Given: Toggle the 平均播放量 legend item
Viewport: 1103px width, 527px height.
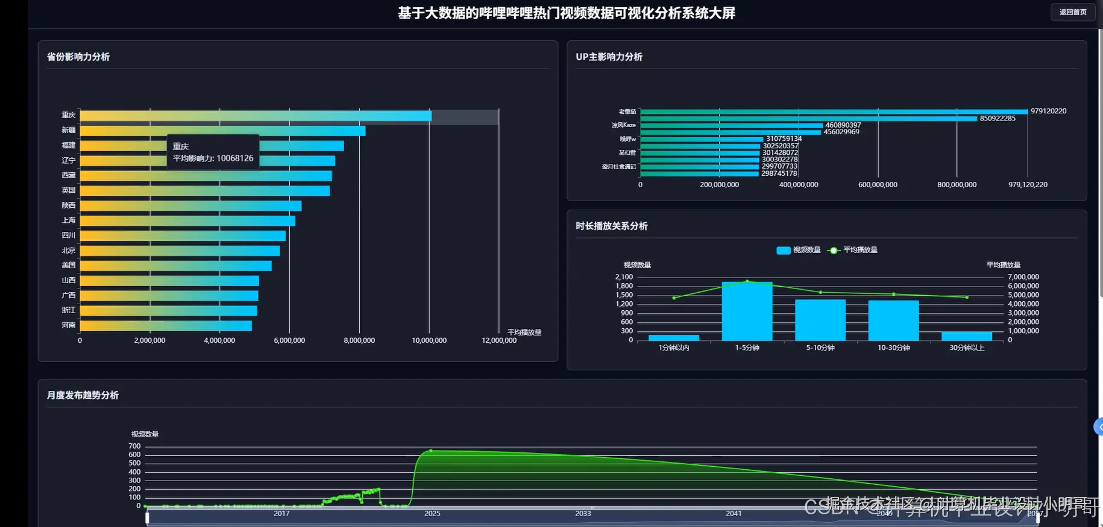Looking at the screenshot, I should point(852,250).
